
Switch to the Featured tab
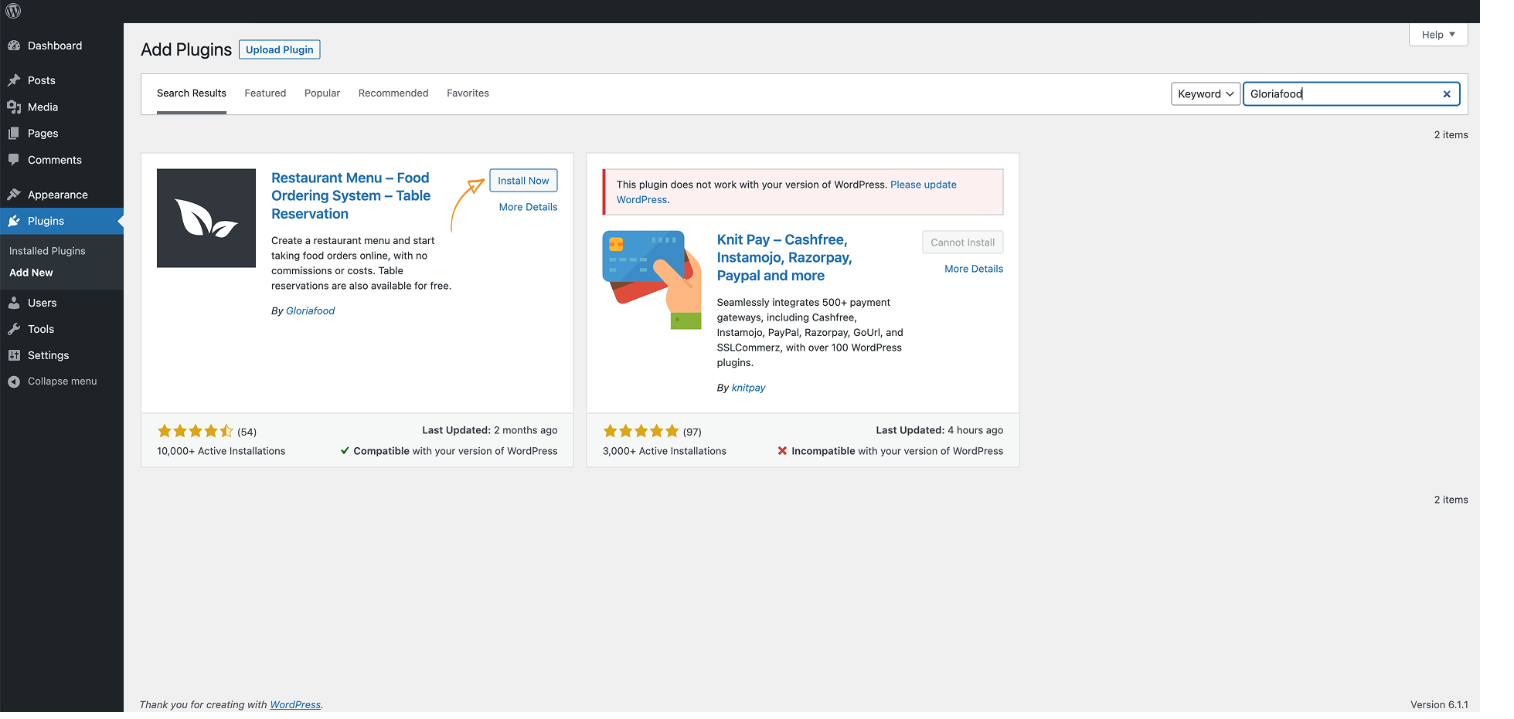tap(265, 93)
